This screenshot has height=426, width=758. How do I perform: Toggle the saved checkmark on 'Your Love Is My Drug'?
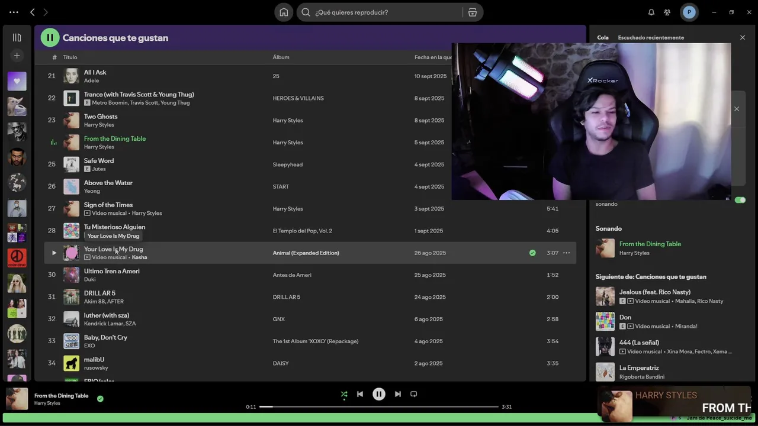click(532, 253)
